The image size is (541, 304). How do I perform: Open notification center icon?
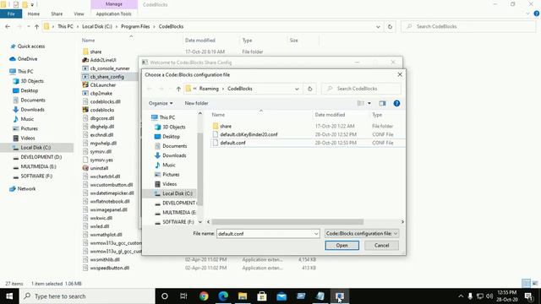pos(528,296)
